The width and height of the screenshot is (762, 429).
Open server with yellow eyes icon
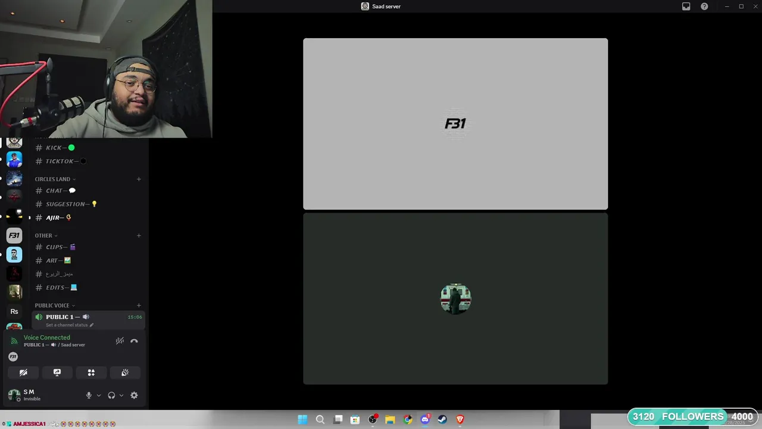coord(14,216)
